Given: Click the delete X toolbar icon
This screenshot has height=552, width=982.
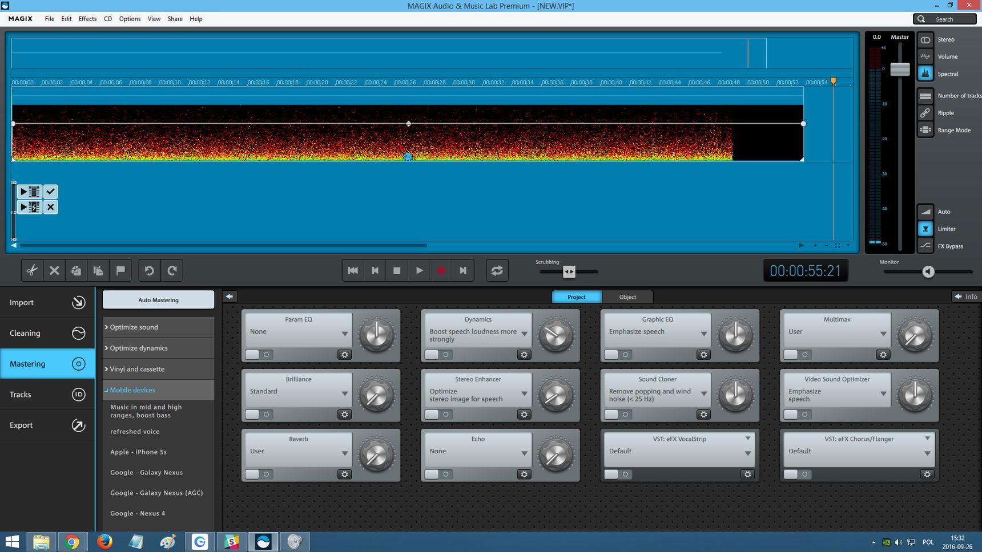Looking at the screenshot, I should [54, 270].
